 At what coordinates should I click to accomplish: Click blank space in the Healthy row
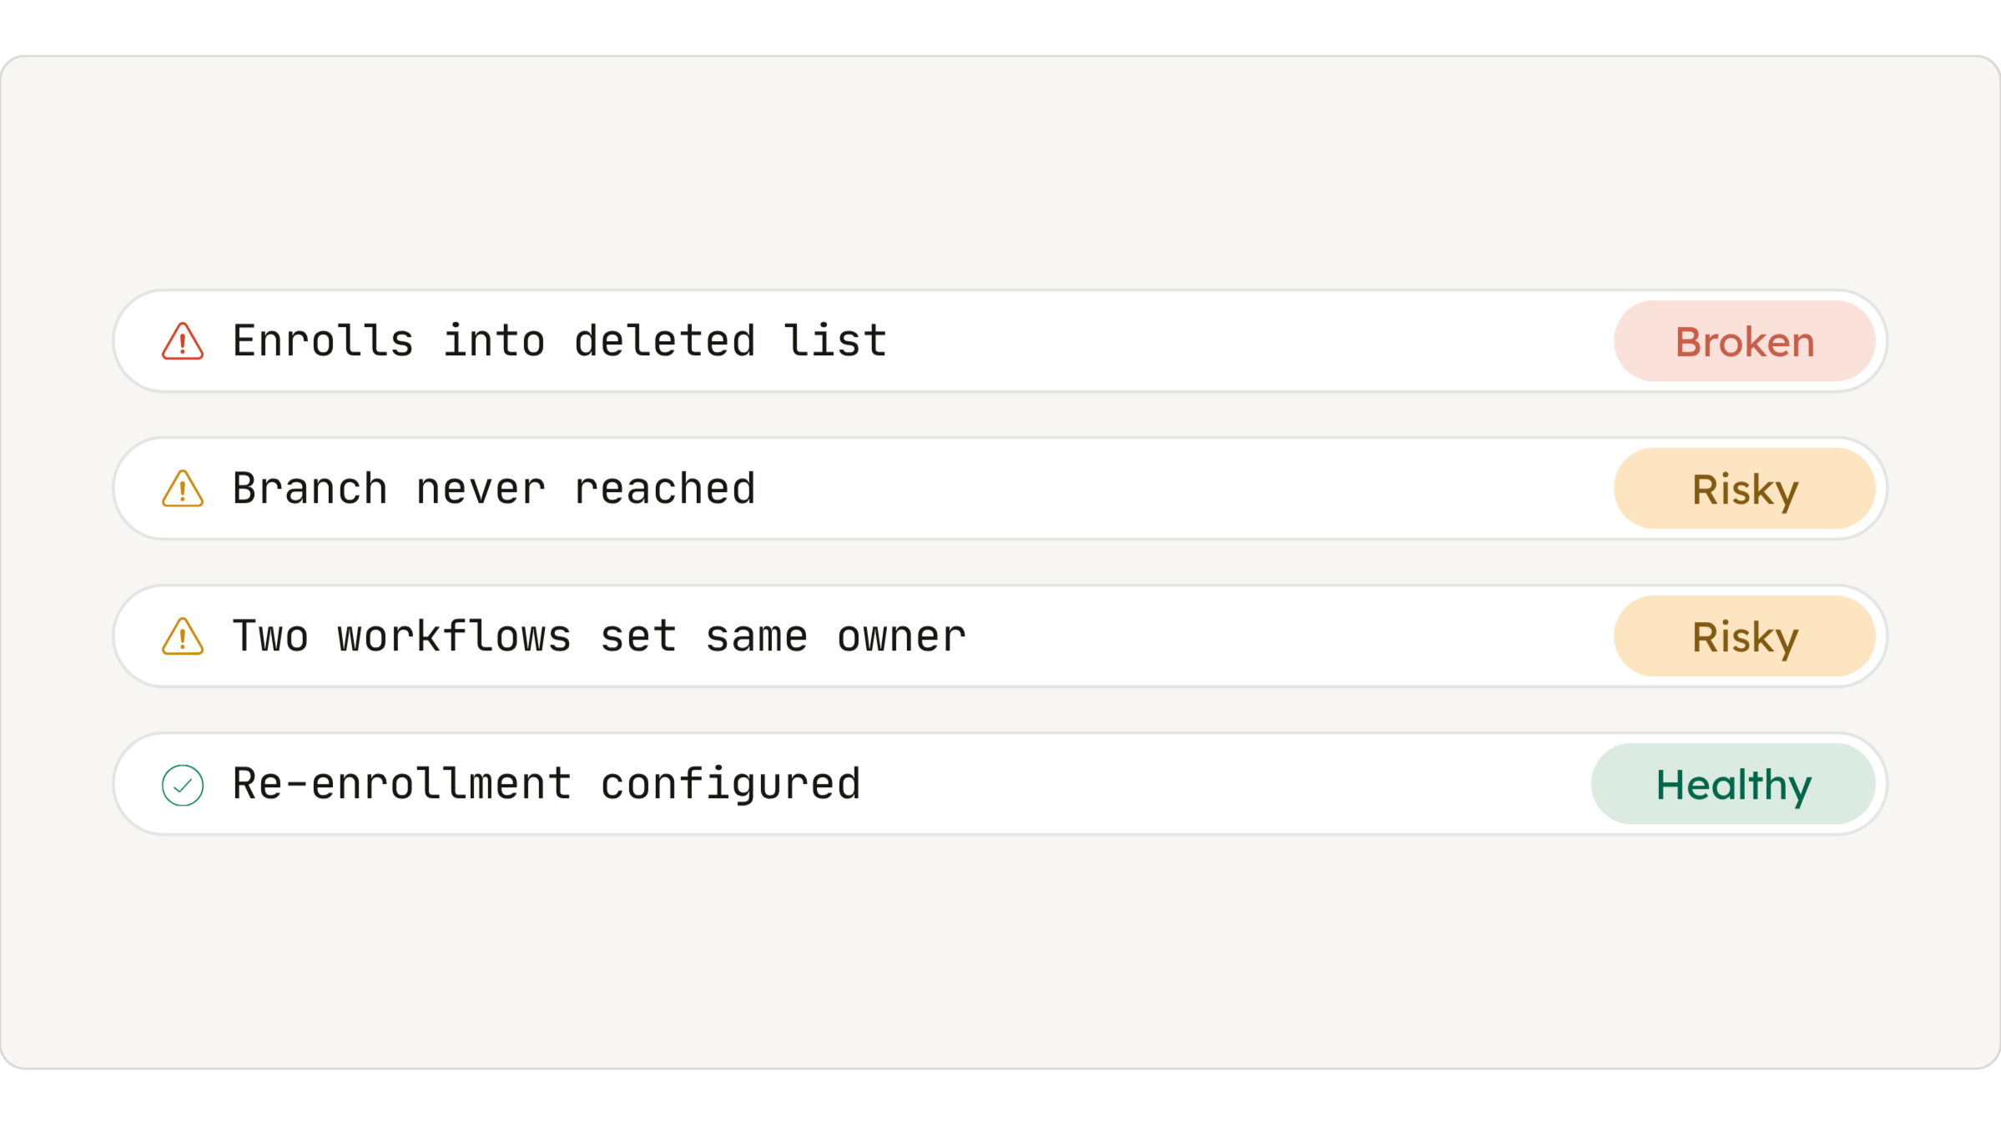pos(1227,784)
